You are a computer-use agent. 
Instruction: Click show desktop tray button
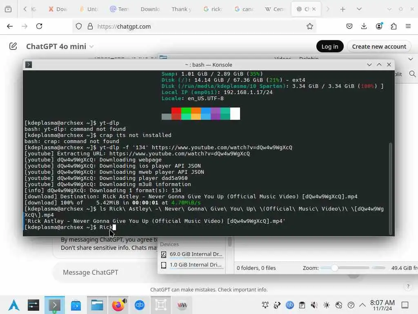405,305
